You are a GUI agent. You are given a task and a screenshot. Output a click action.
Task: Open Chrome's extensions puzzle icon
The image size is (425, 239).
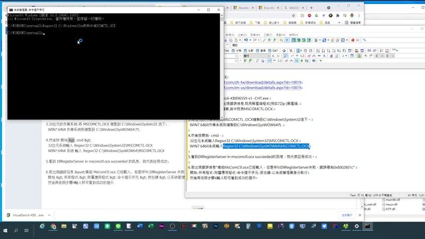tap(337, 16)
